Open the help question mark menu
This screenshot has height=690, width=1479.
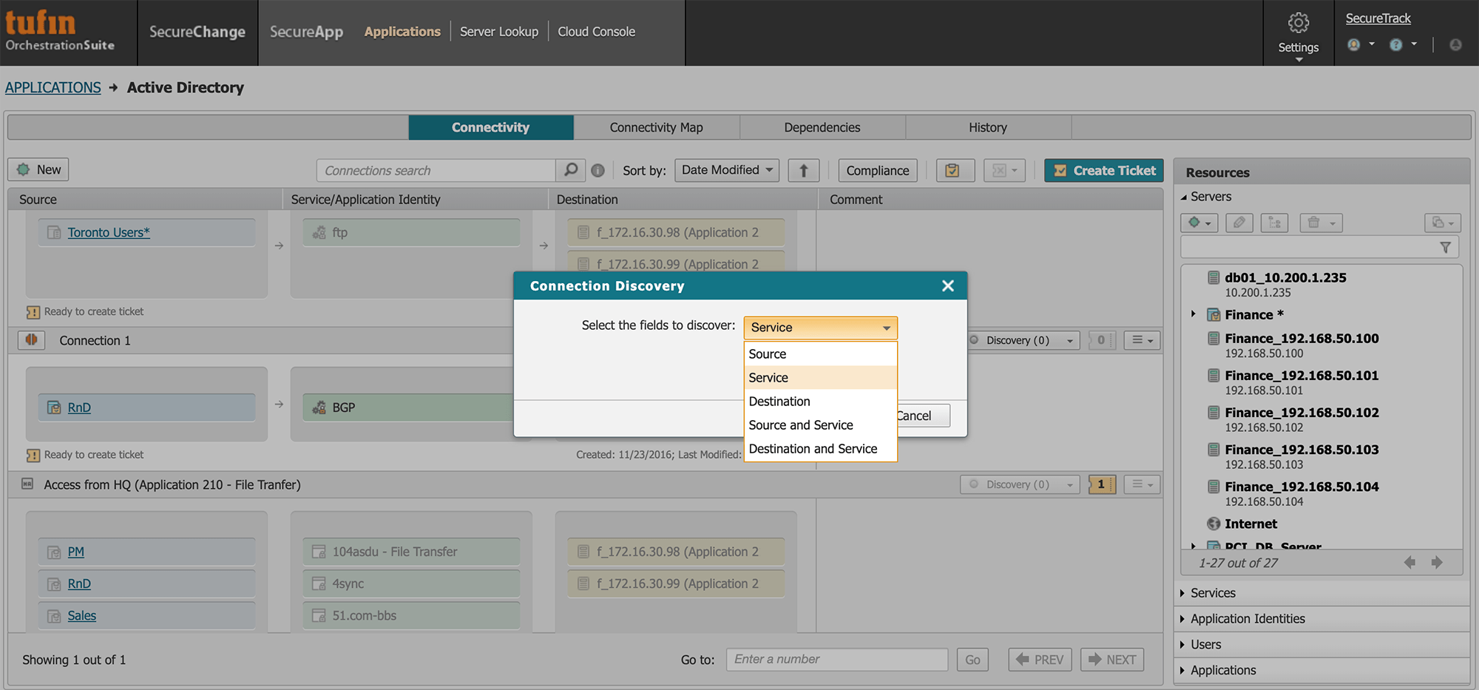(x=1395, y=44)
